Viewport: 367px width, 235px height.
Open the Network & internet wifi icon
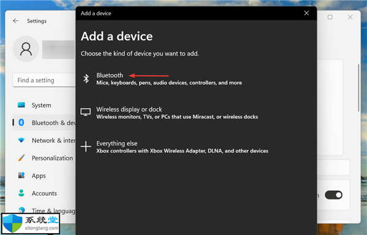coord(21,140)
